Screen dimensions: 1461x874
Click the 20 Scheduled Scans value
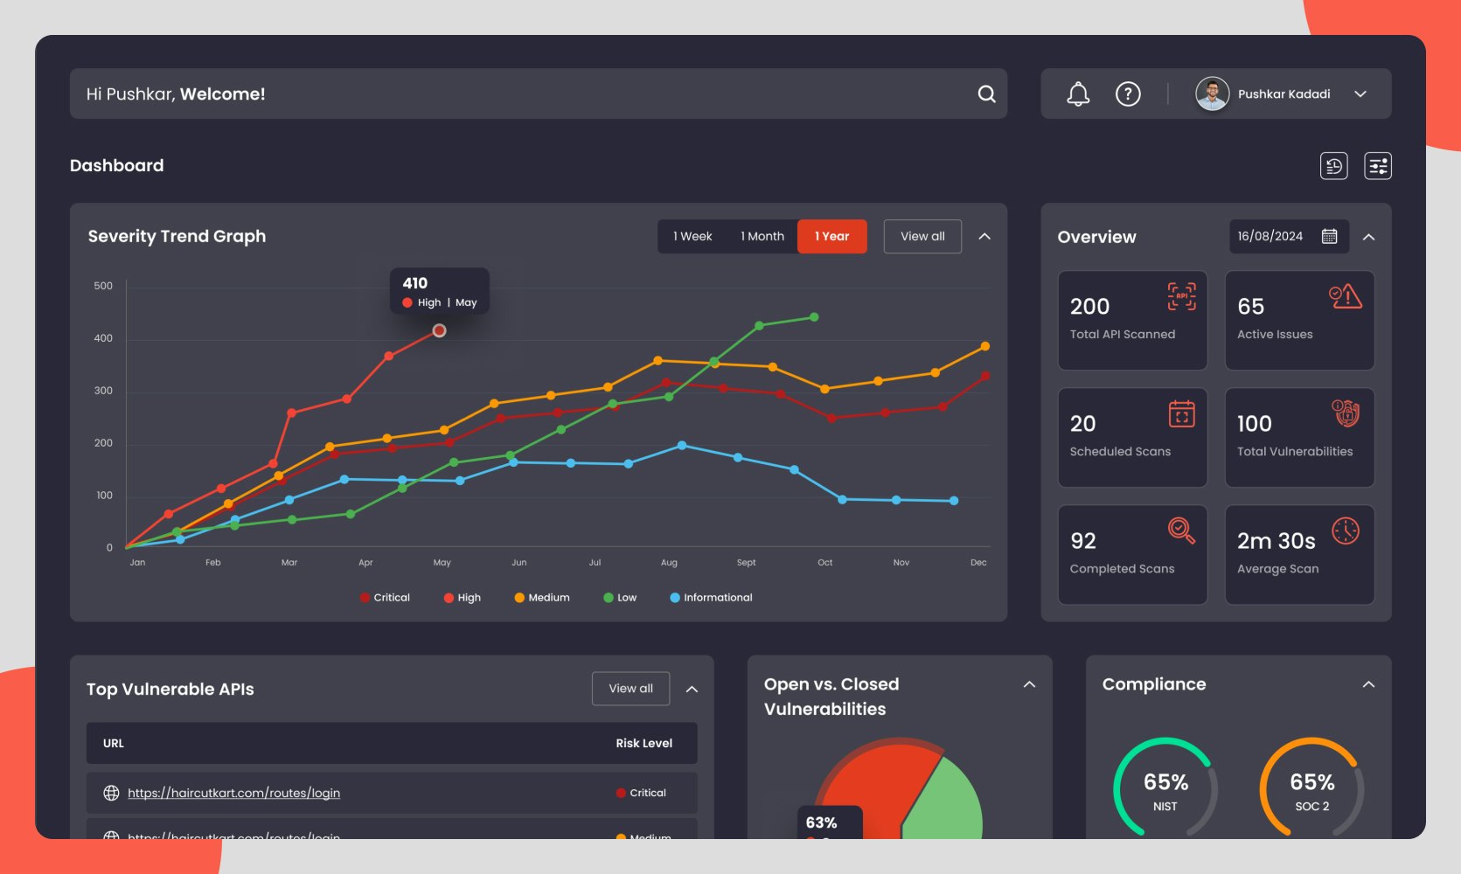[1082, 424]
